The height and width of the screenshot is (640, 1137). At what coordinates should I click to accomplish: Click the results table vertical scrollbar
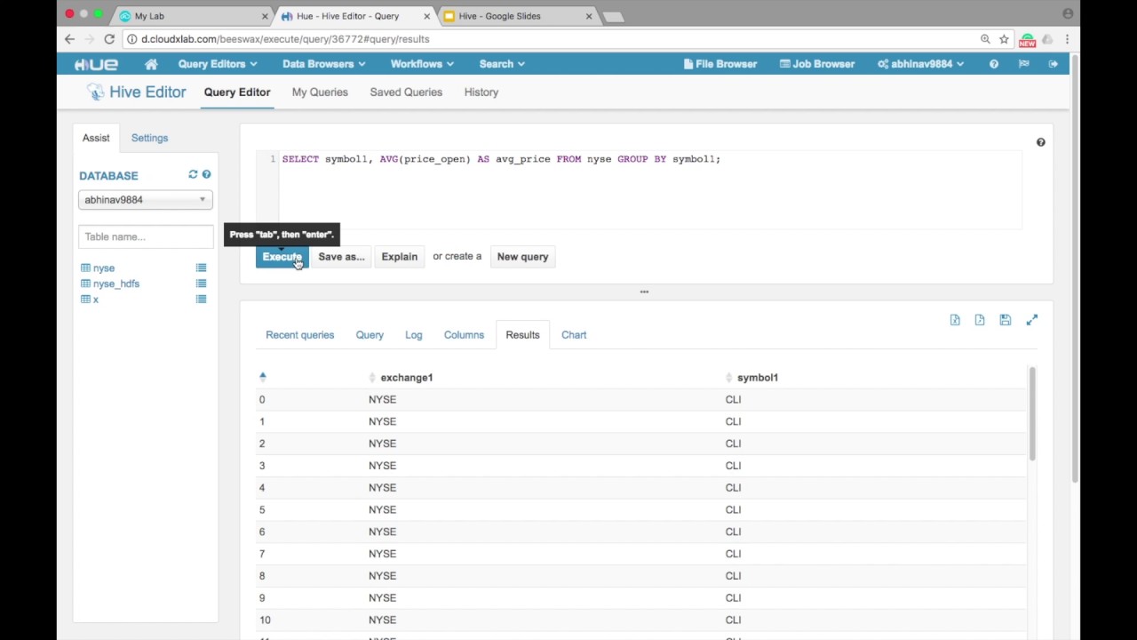coord(1032,413)
